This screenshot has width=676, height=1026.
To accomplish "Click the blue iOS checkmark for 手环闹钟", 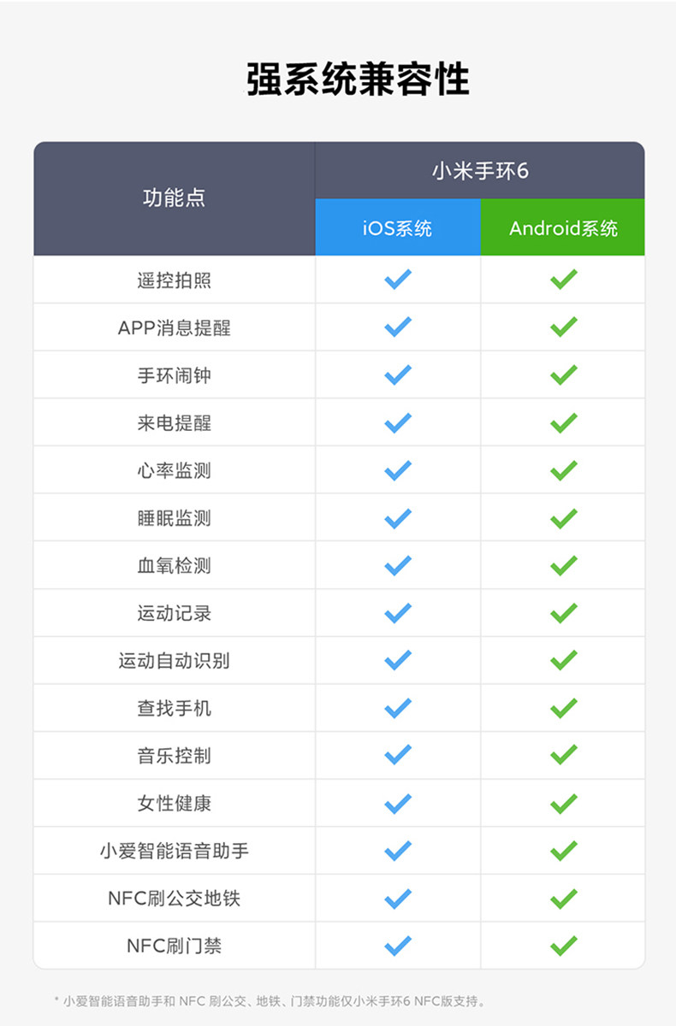I will pyautogui.click(x=398, y=375).
